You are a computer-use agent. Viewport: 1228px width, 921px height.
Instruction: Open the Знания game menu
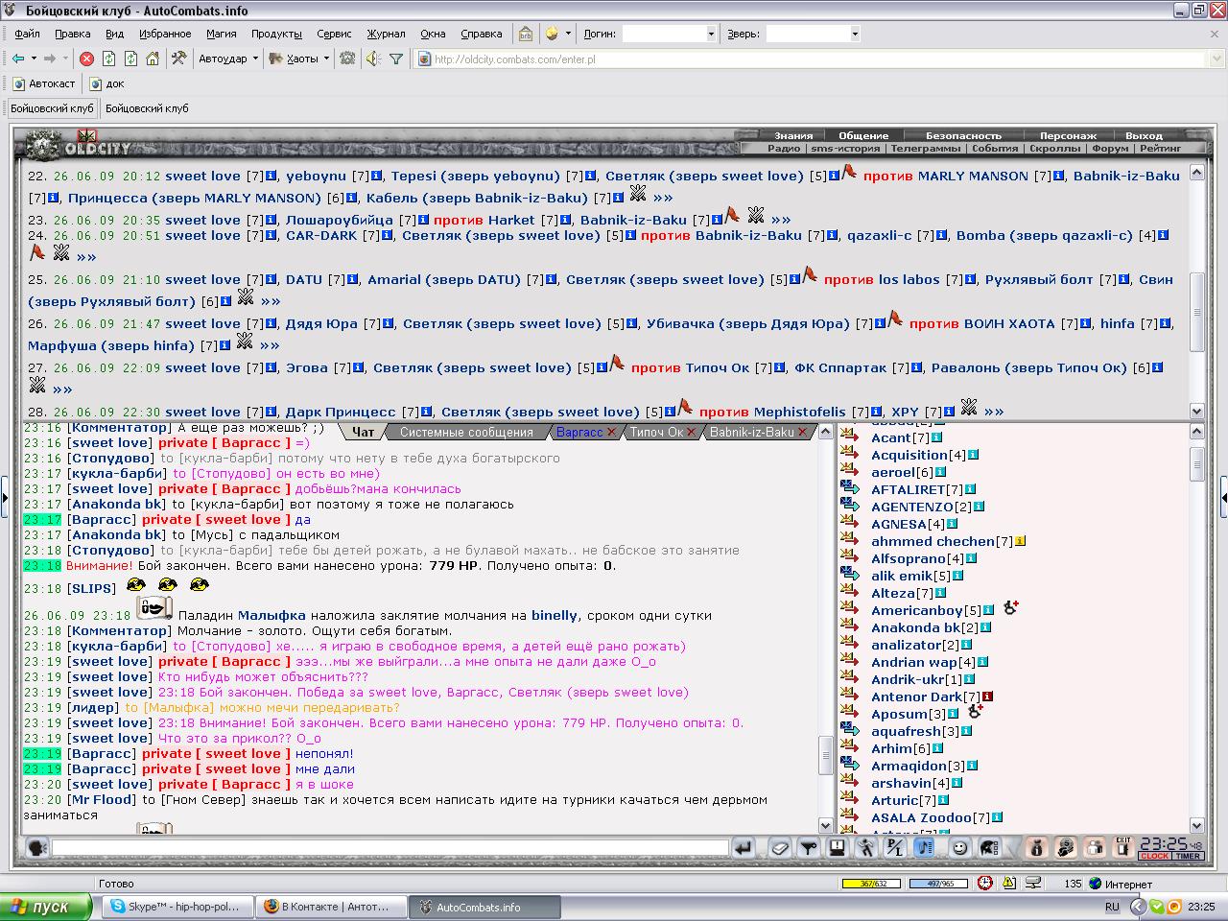(x=793, y=136)
